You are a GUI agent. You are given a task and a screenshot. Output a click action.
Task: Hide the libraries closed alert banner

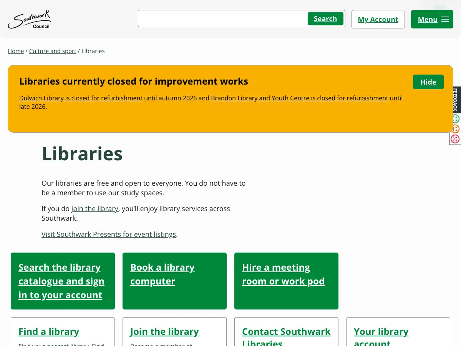click(x=428, y=82)
